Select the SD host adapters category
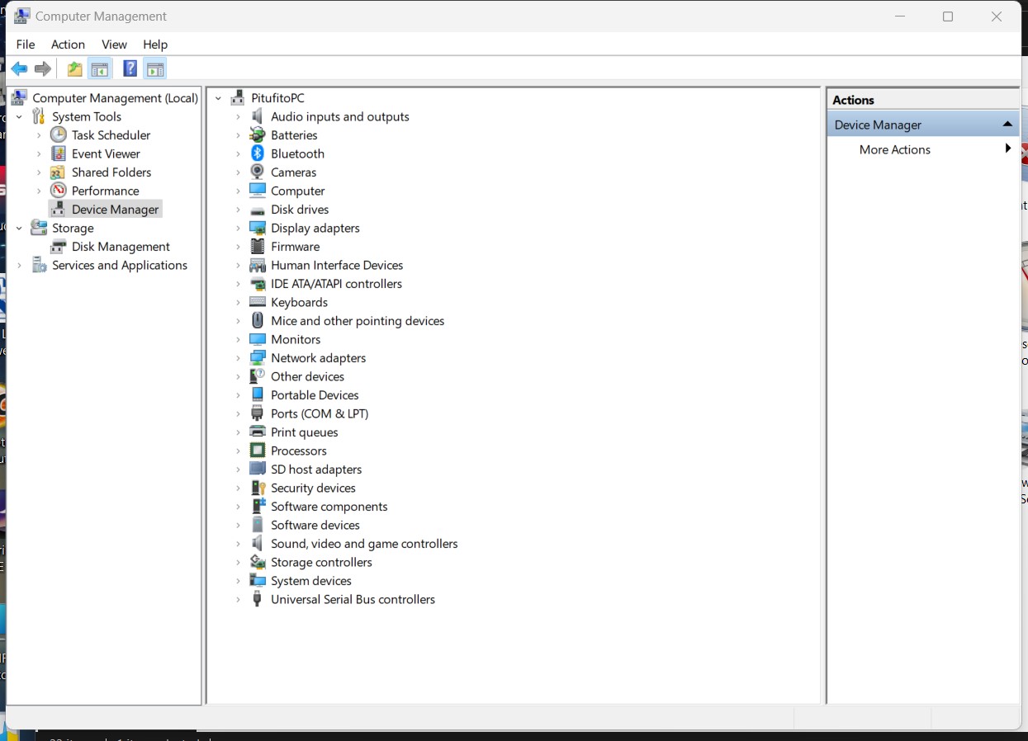This screenshot has height=741, width=1028. (316, 470)
